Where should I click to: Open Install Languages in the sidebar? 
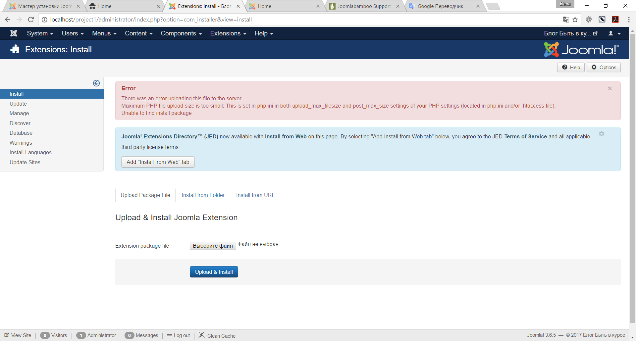[x=30, y=152]
